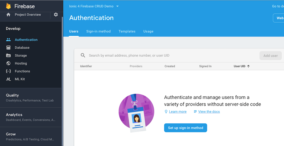This screenshot has width=284, height=146.
Task: Click the View the docs lines icon
Action: (x=195, y=111)
